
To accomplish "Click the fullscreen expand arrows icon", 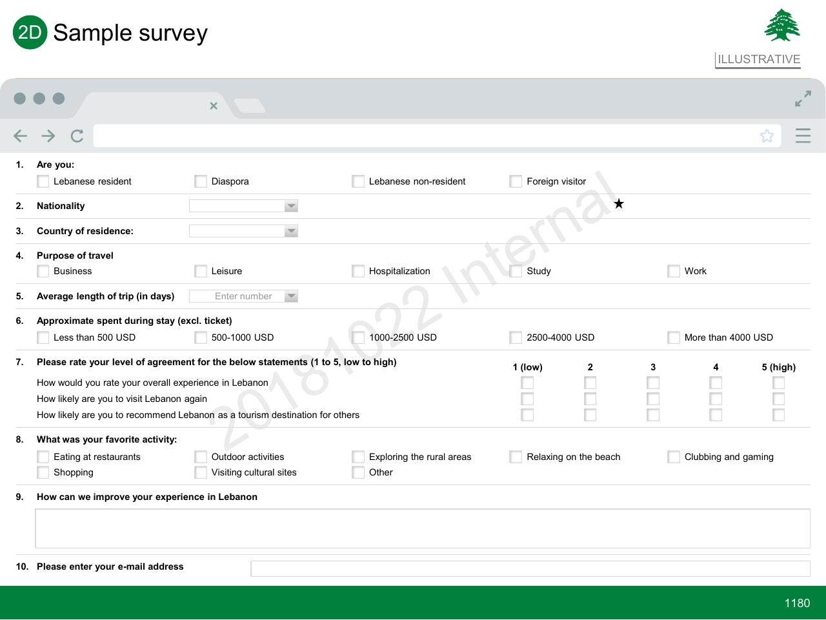I will coord(803,99).
